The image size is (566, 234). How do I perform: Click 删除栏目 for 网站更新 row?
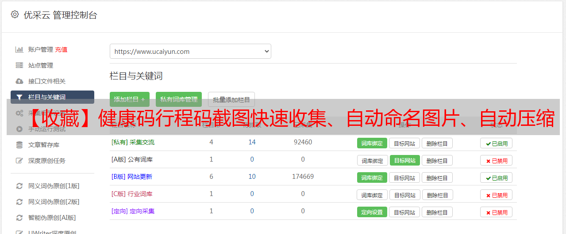click(437, 177)
